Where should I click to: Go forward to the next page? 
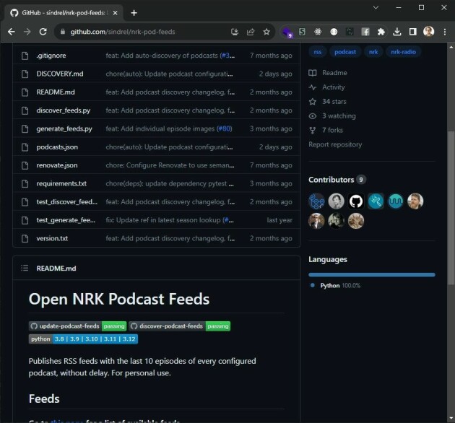[x=27, y=32]
